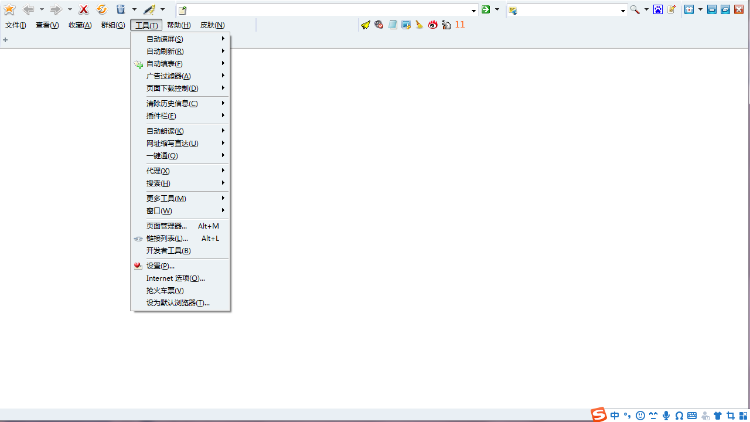Open the red flame eye toolbar icon
Viewport: 750px width, 422px height.
(x=433, y=25)
